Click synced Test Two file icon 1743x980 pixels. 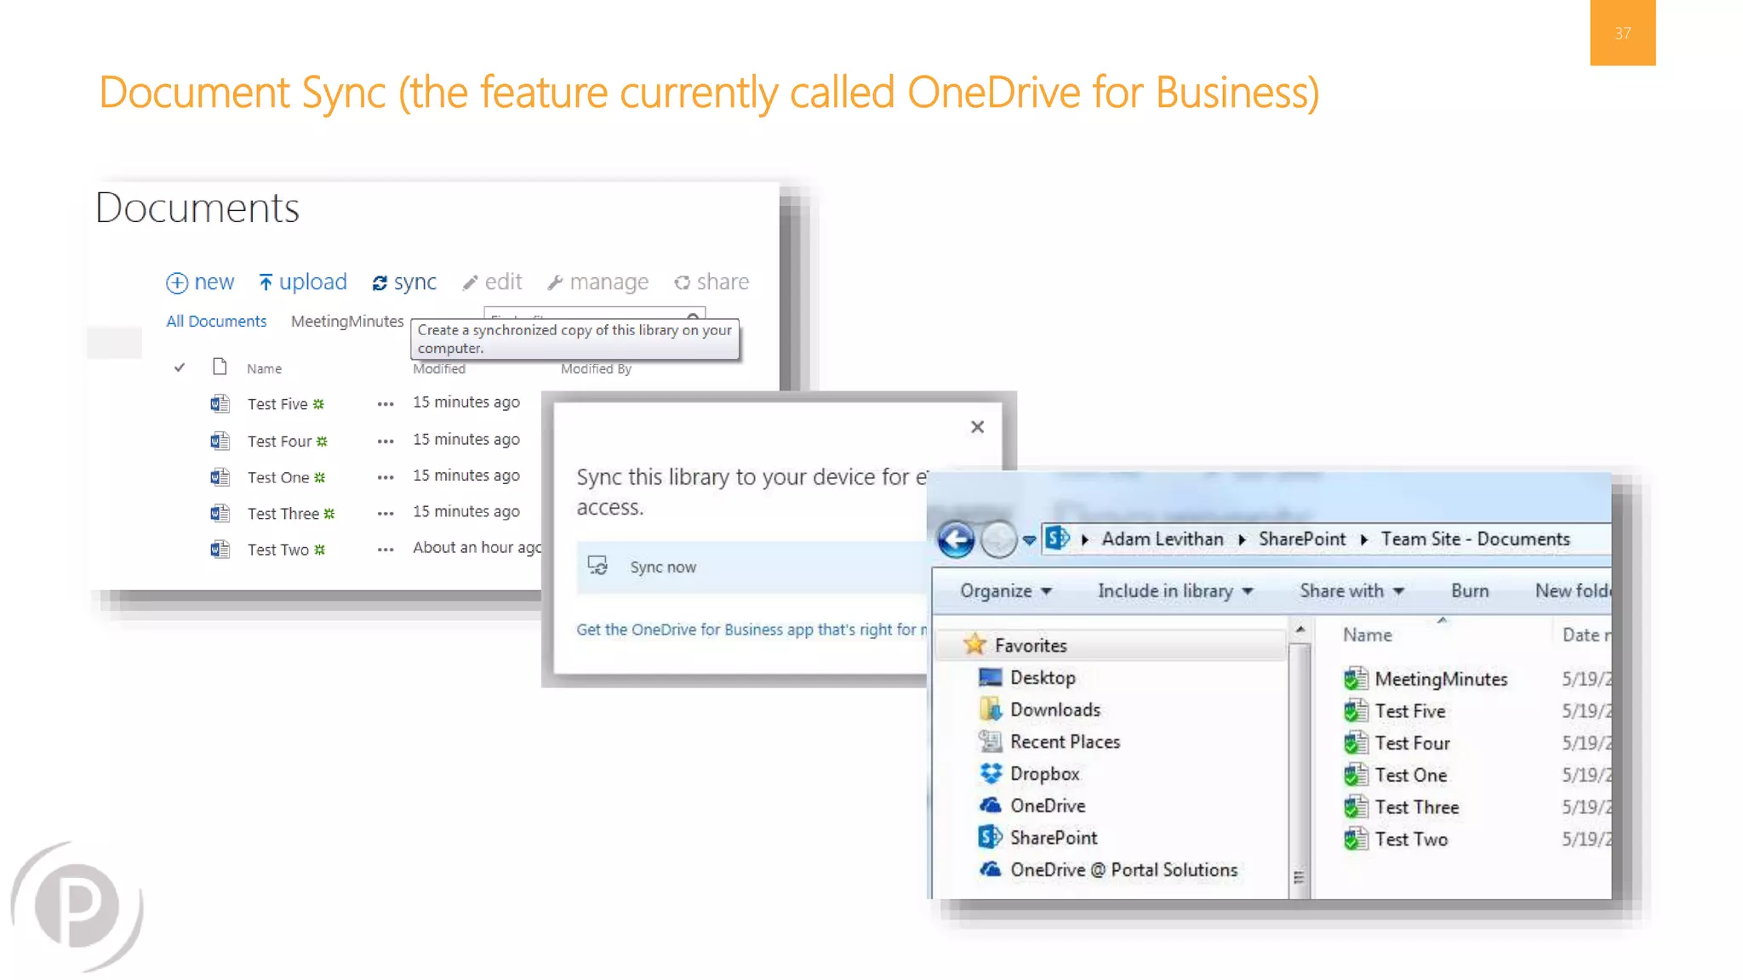[1355, 839]
